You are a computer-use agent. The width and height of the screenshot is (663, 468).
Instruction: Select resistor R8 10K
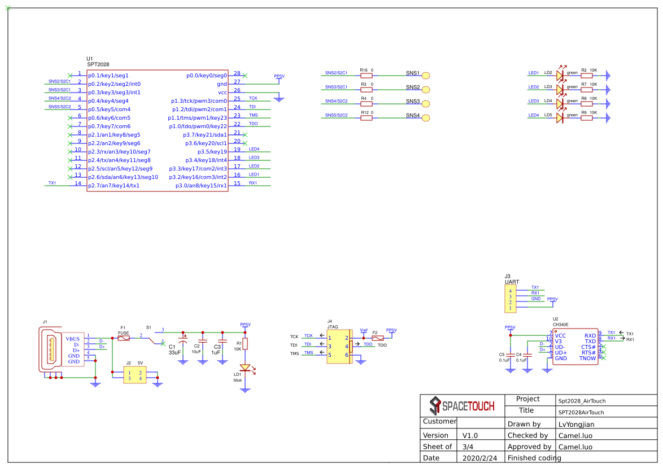click(x=586, y=103)
